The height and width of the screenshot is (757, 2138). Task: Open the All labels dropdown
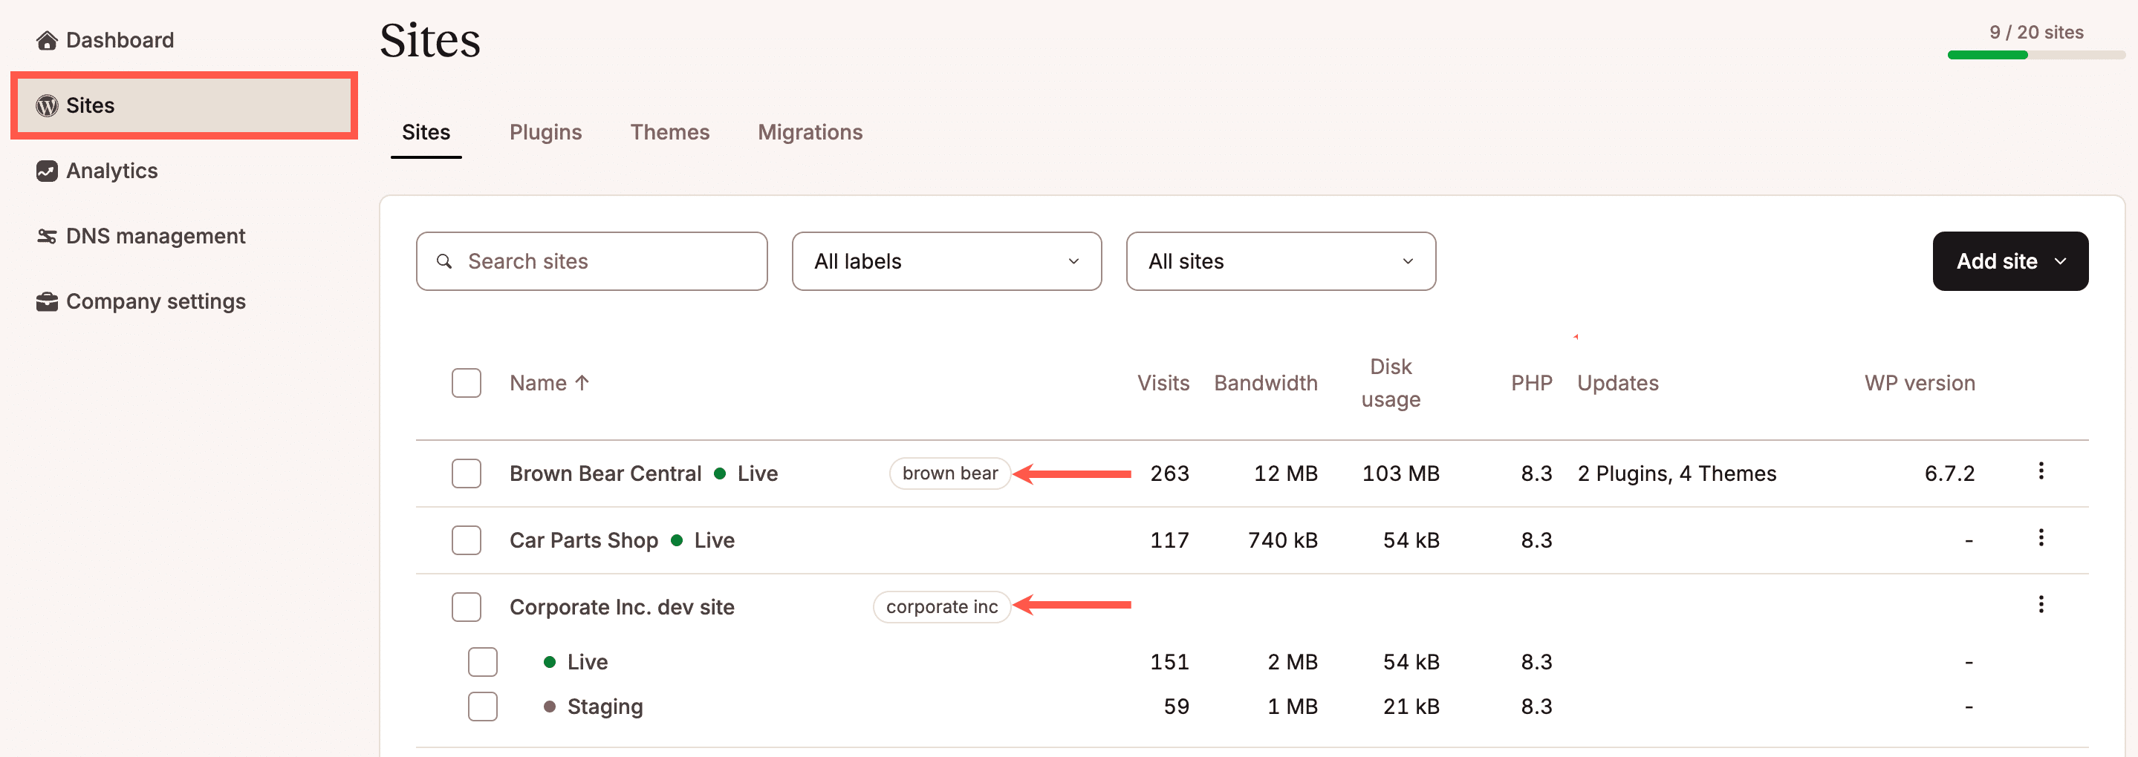click(946, 260)
